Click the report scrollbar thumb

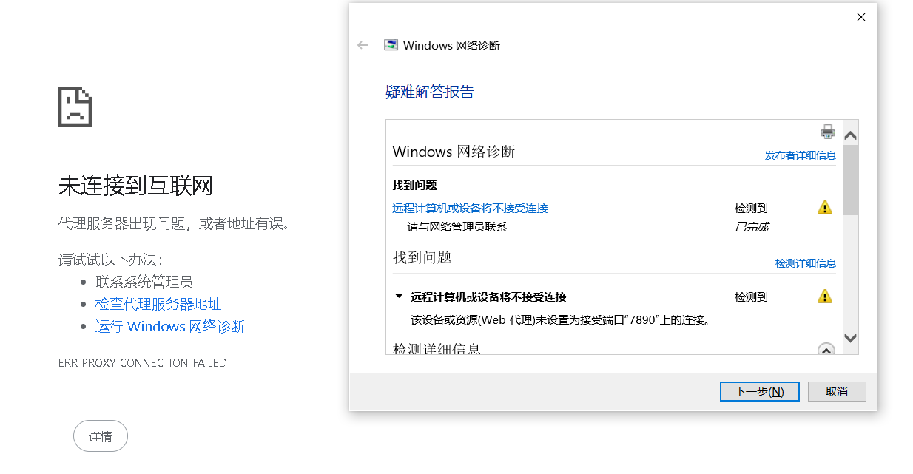pyautogui.click(x=850, y=180)
